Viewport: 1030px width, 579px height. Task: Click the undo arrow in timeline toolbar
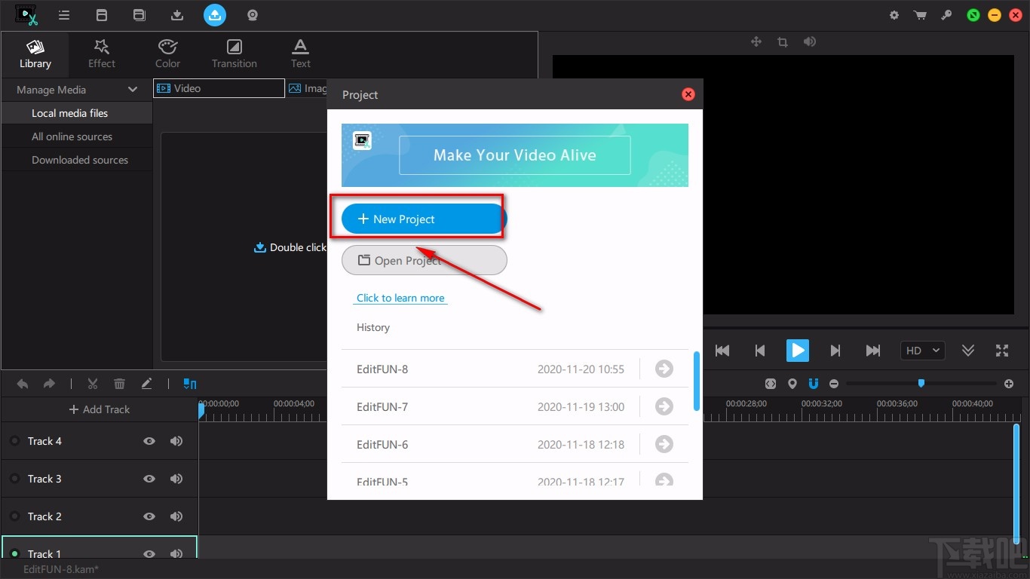click(x=23, y=384)
